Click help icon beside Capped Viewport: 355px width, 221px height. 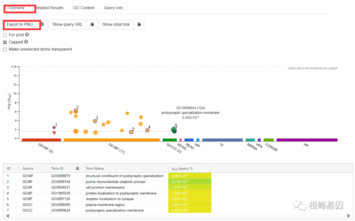[26, 42]
